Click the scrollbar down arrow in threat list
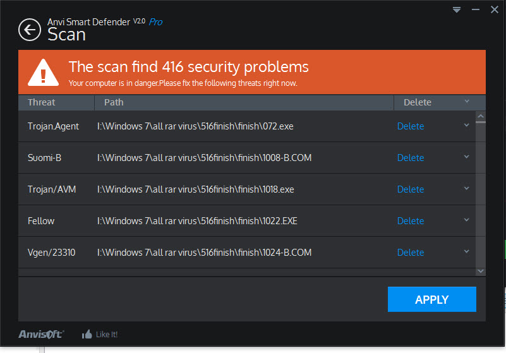 [x=481, y=271]
